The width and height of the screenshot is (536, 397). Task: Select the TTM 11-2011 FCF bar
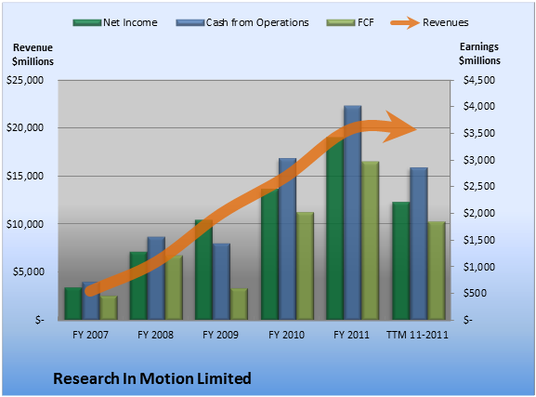tap(437, 271)
